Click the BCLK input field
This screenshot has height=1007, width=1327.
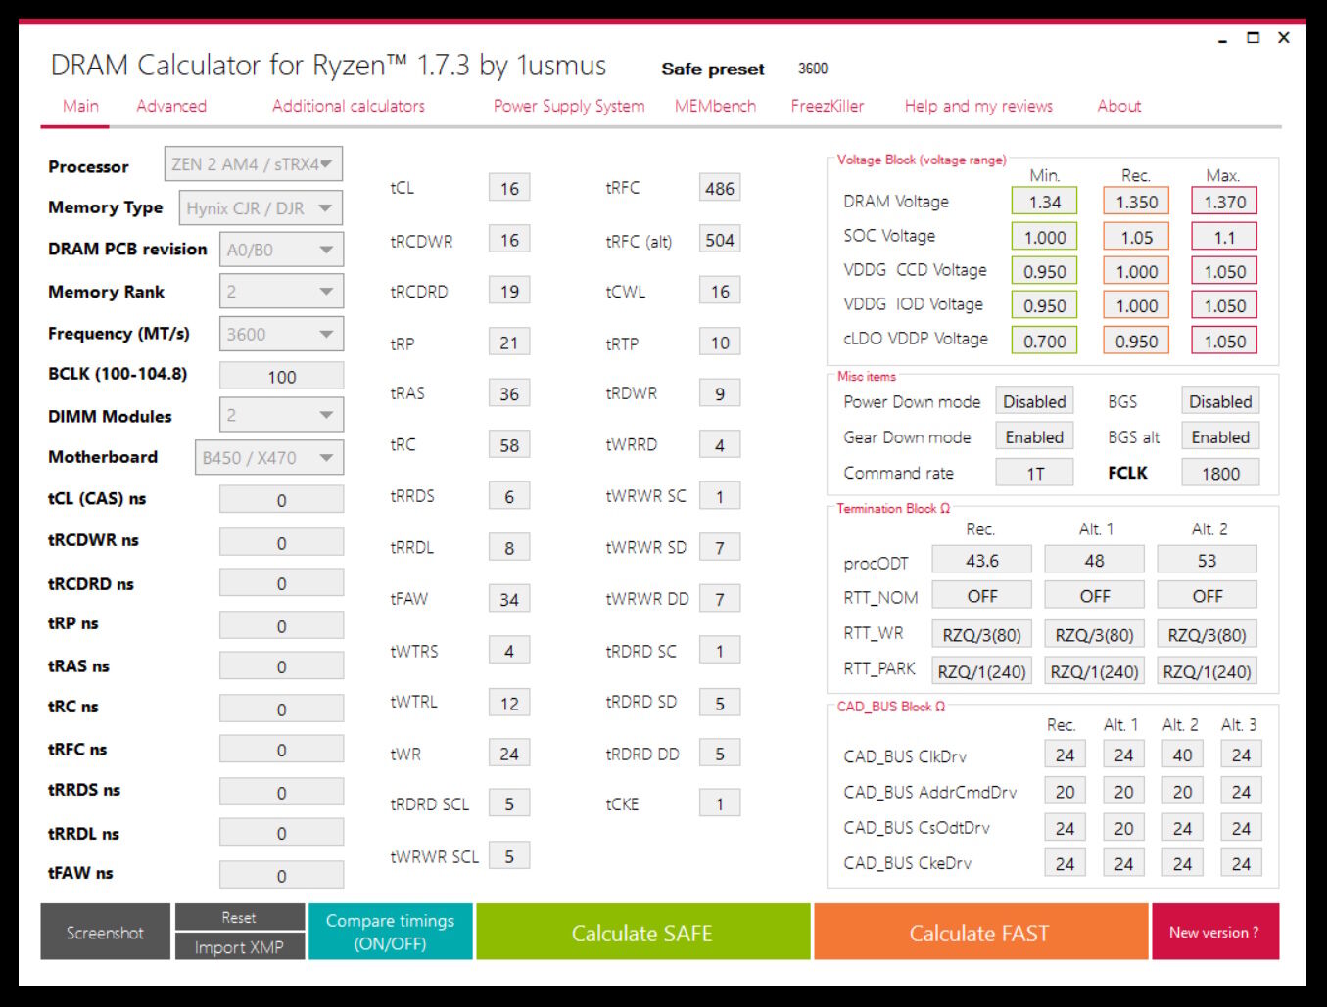(x=281, y=376)
